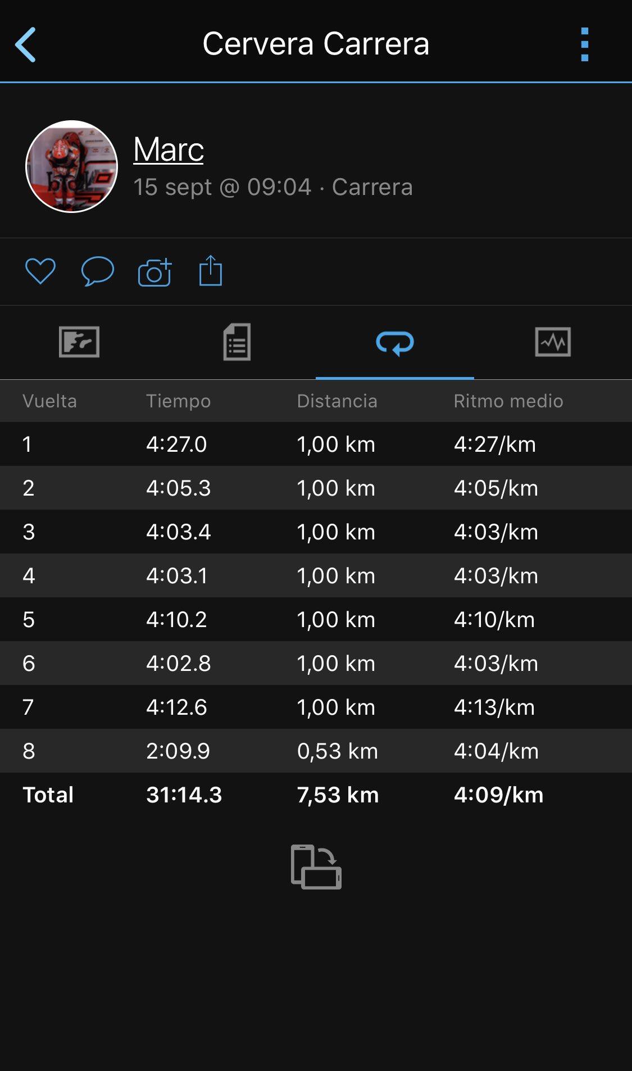Select lap 1 row with 4:27.0

tap(316, 444)
